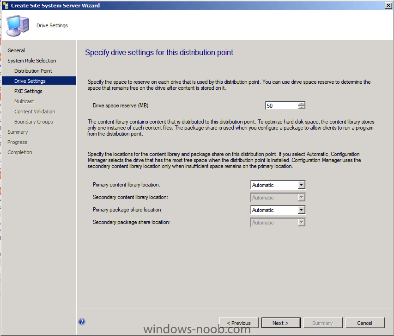Open Secondary content library location dropdown
The width and height of the screenshot is (394, 336).
tap(278, 197)
